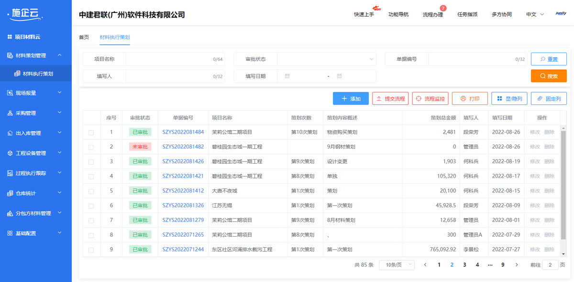Select row 3 checkbox
The width and height of the screenshot is (574, 282).
(x=91, y=162)
